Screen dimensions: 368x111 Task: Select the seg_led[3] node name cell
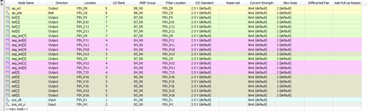pos(26,54)
